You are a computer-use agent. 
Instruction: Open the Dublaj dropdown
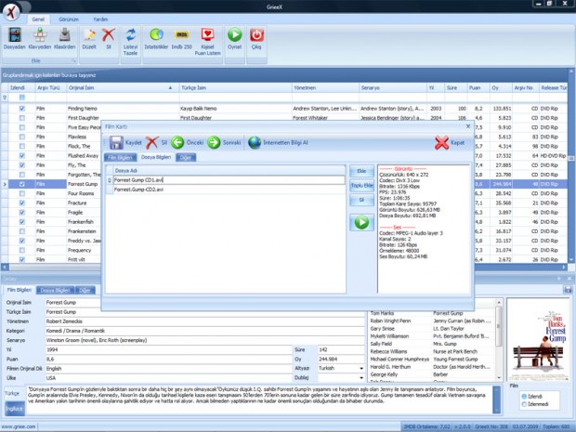pos(361,378)
